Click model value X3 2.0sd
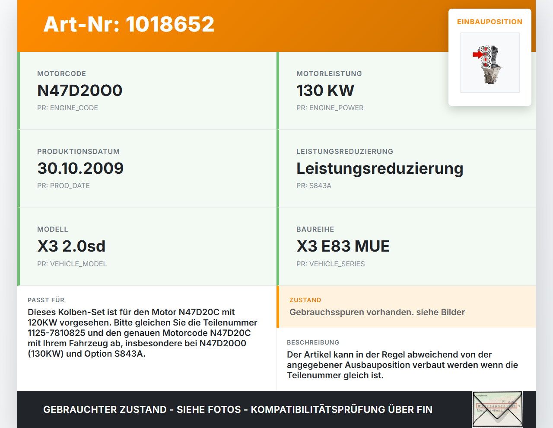The height and width of the screenshot is (428, 553). [x=71, y=246]
